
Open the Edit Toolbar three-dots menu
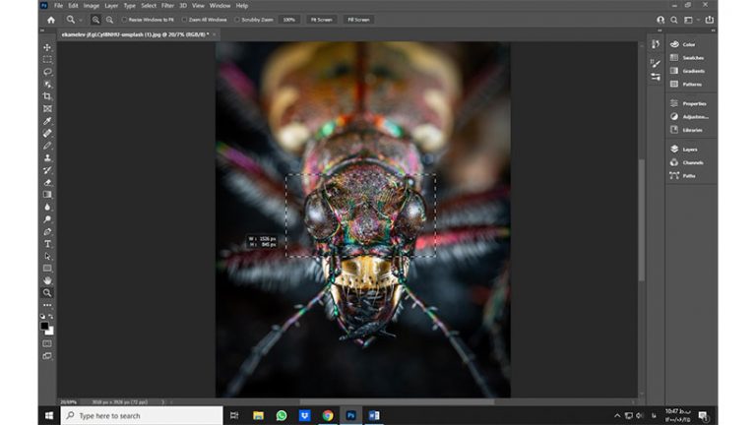coord(47,305)
